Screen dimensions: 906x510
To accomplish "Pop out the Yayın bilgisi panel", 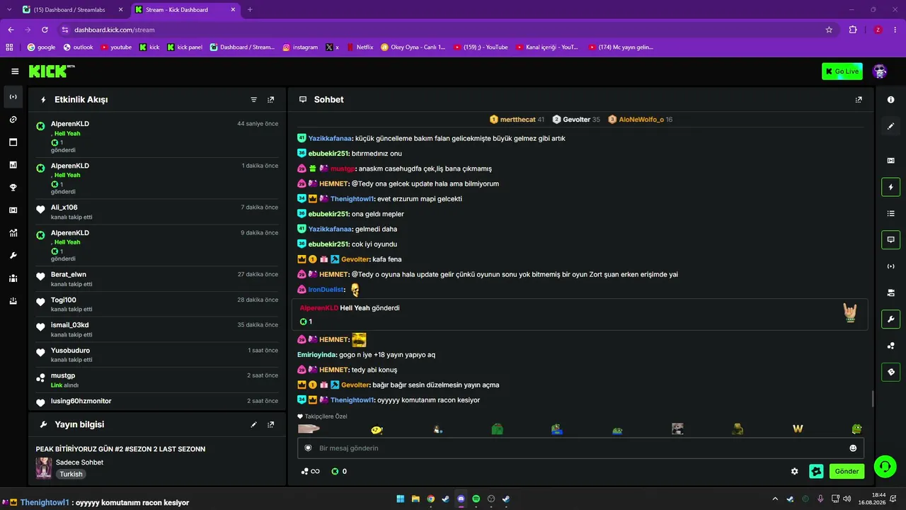I will click(x=270, y=425).
